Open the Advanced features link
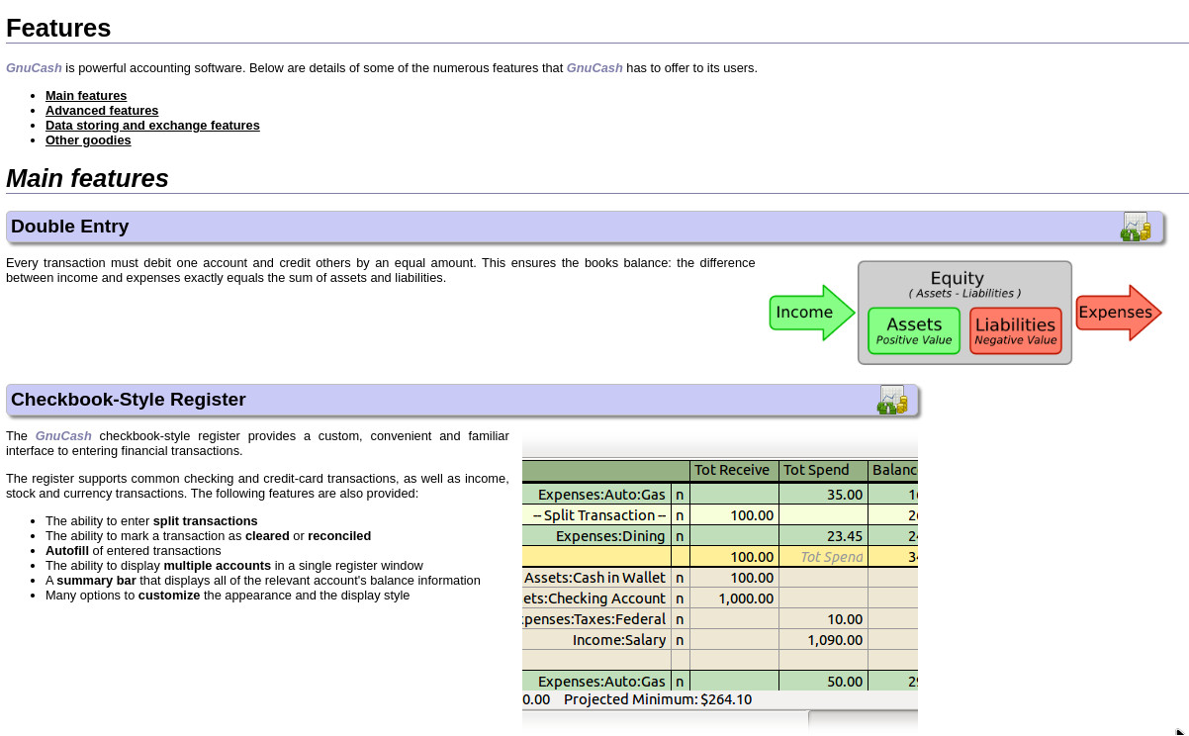 pyautogui.click(x=102, y=111)
